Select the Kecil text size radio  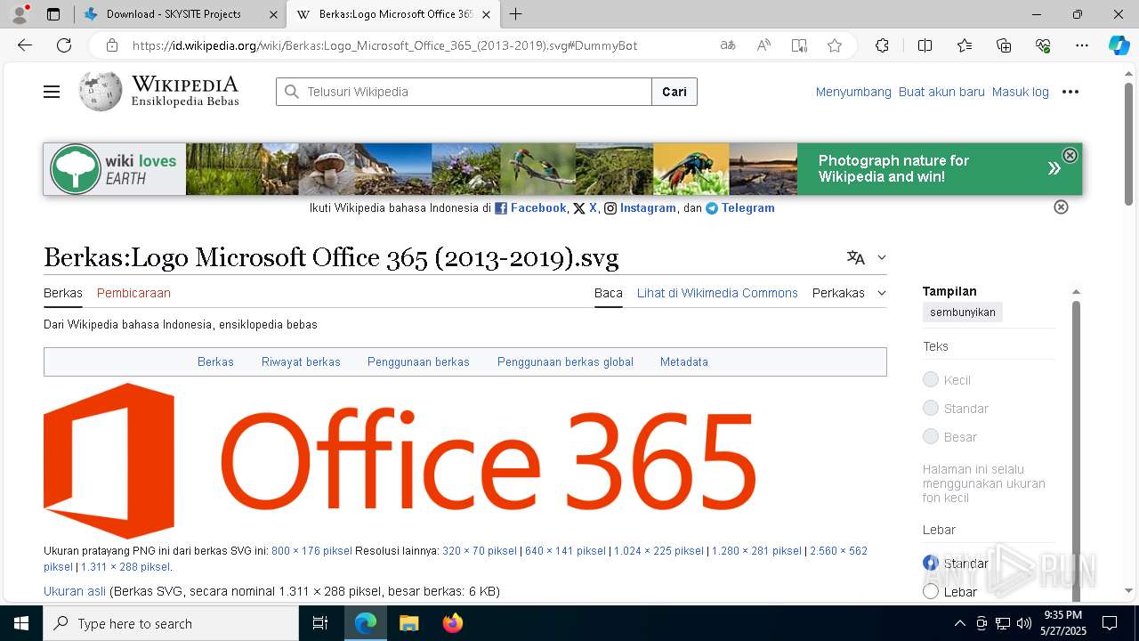click(x=931, y=380)
